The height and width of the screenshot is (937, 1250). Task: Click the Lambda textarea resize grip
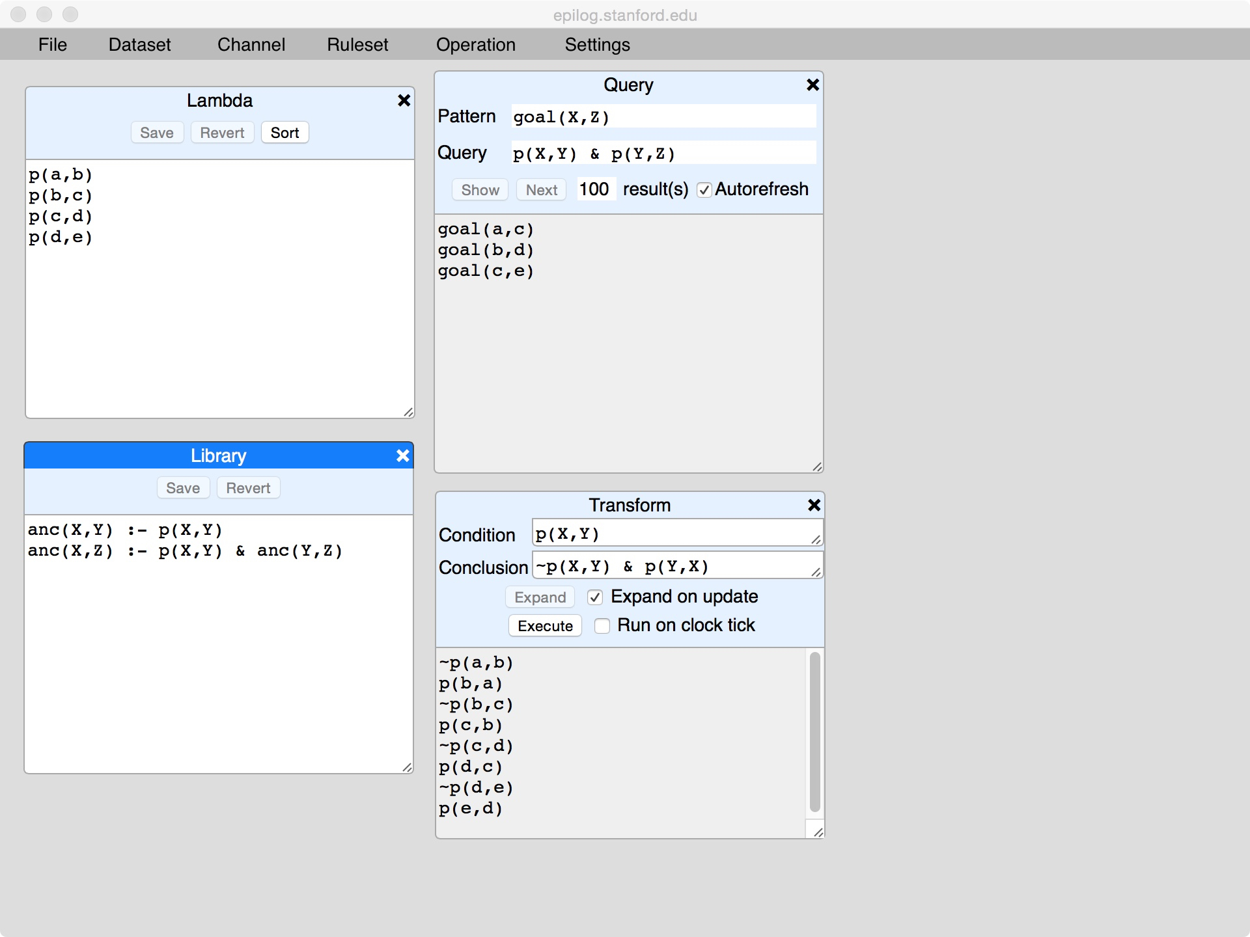click(x=408, y=412)
